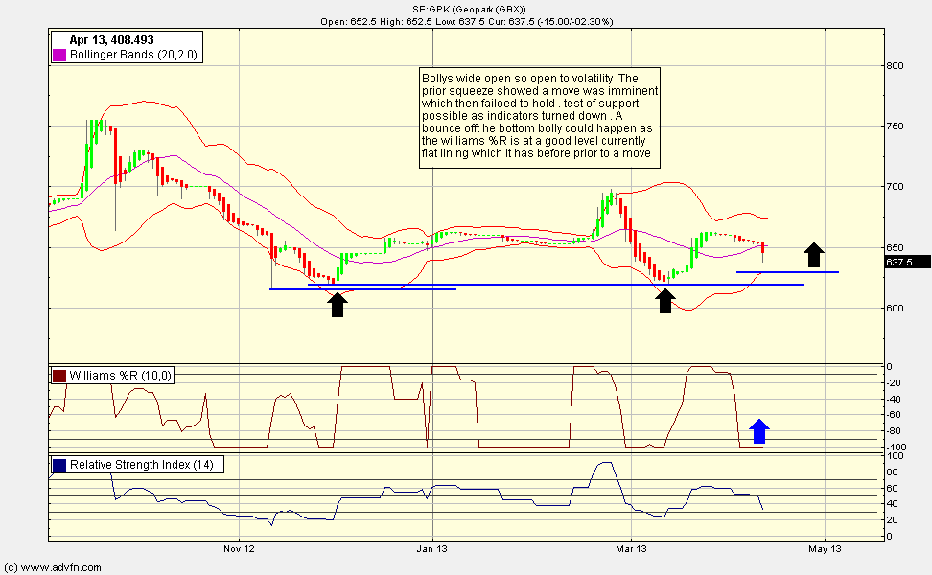Click the annotation text box about Bollys
The height and width of the screenshot is (575, 932).
(x=541, y=119)
